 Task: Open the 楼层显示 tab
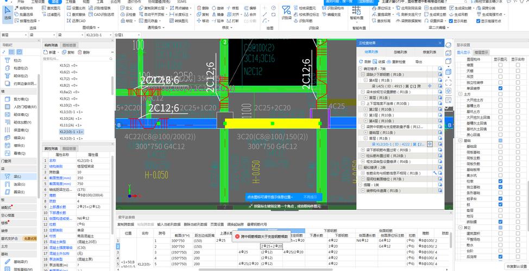[482, 52]
